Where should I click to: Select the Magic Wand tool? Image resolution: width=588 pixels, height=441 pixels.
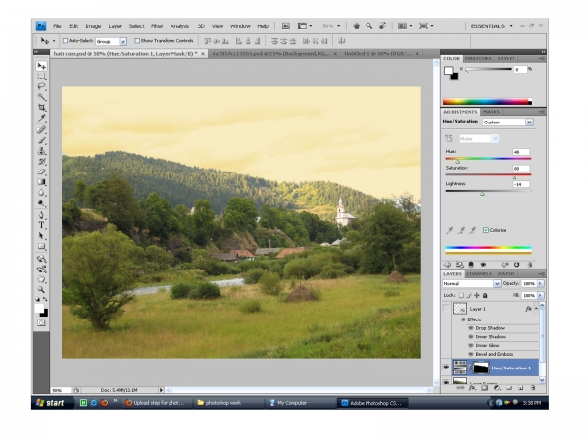[41, 97]
